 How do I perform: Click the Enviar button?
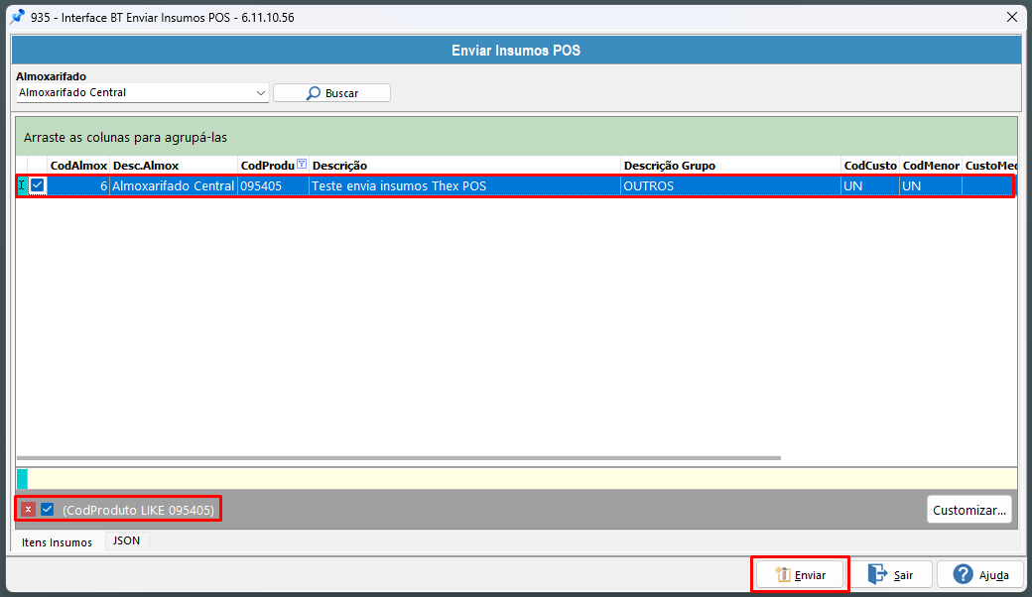pos(800,574)
